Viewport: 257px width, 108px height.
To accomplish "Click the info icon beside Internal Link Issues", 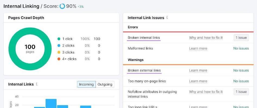I will coord(167,18).
